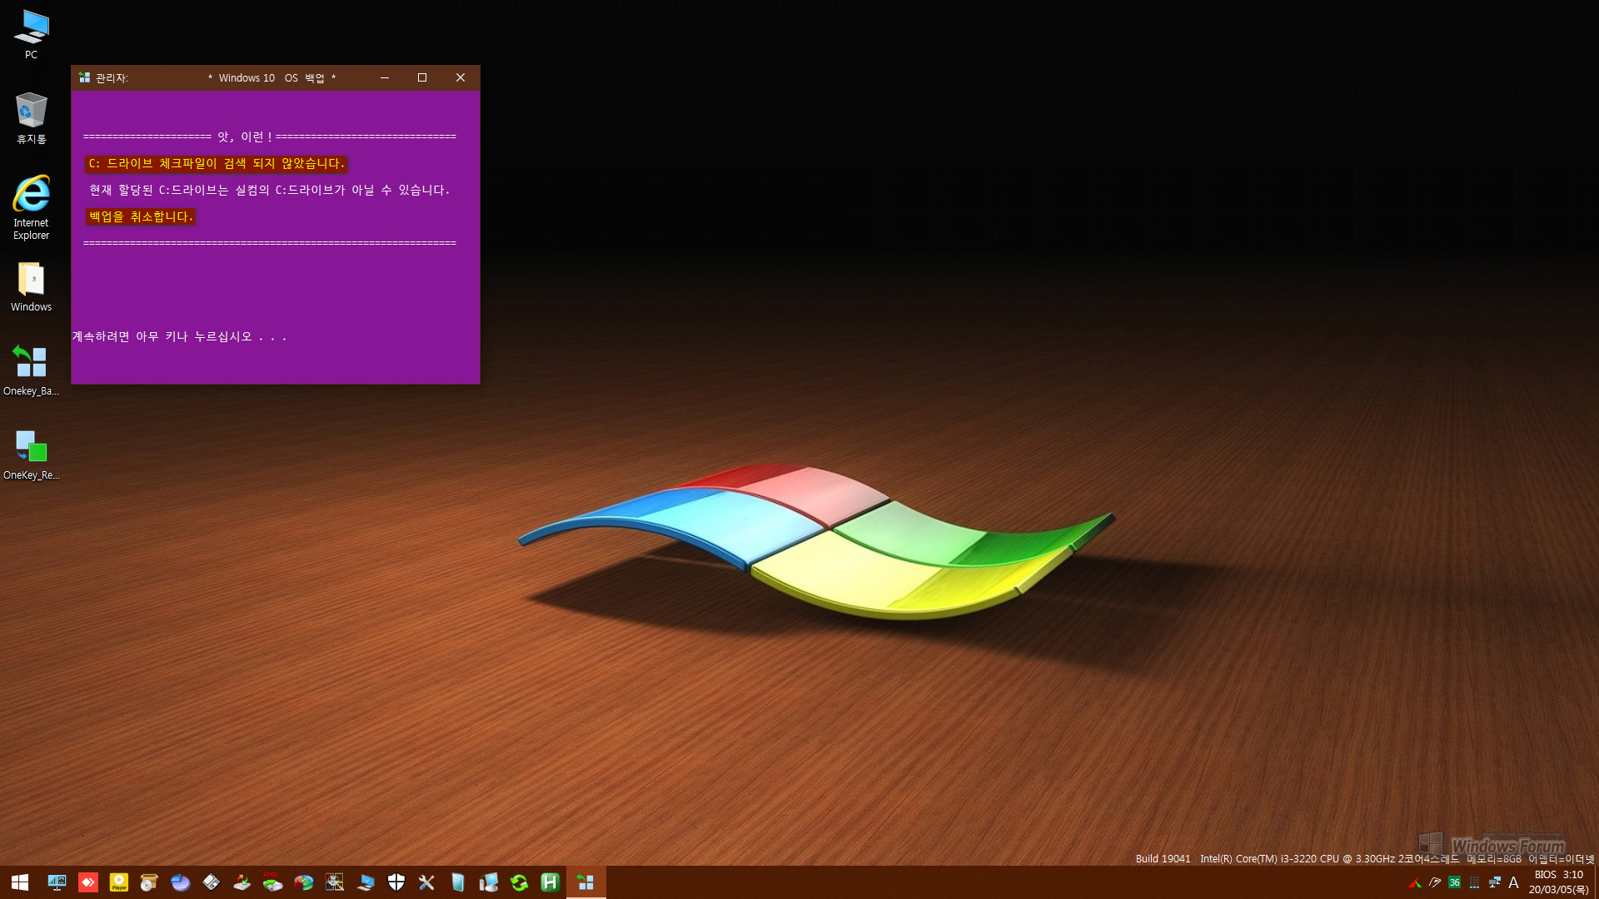The image size is (1599, 899).
Task: Click the pen tray icon
Action: [x=1435, y=882]
